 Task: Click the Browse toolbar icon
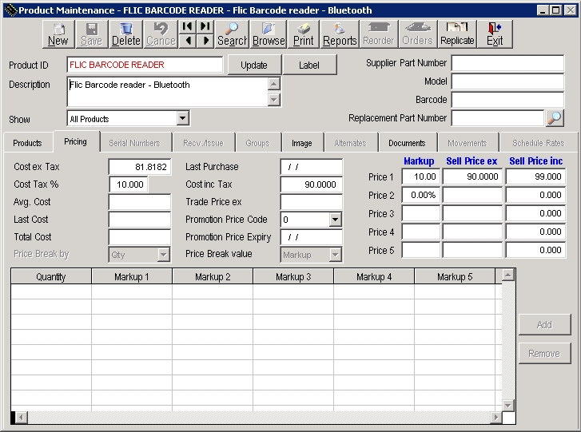point(269,34)
